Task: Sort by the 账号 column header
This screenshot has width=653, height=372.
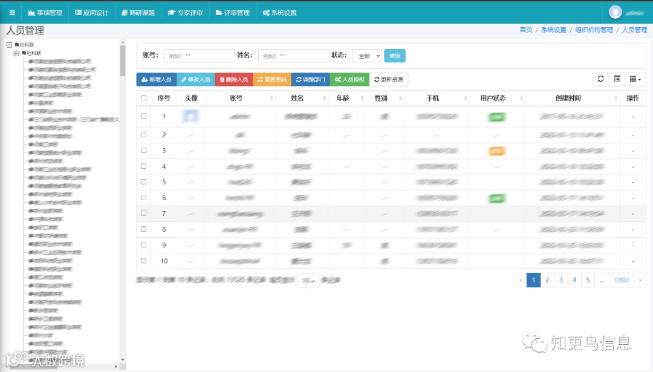Action: tap(241, 98)
